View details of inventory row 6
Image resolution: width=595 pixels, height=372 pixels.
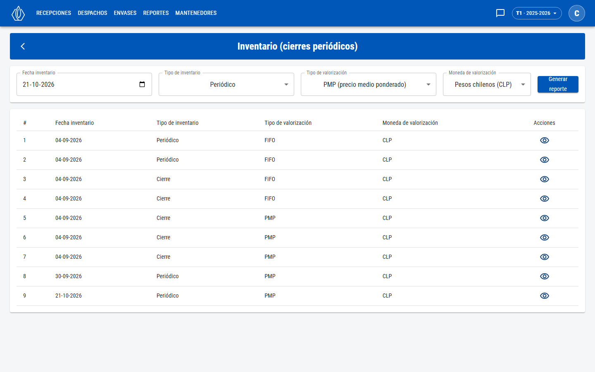coord(545,238)
